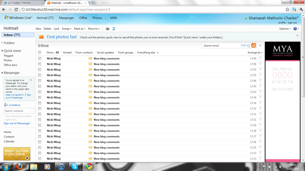This screenshot has height=171, width=305.
Task: Click the browser back arrow
Action: click(4, 10)
